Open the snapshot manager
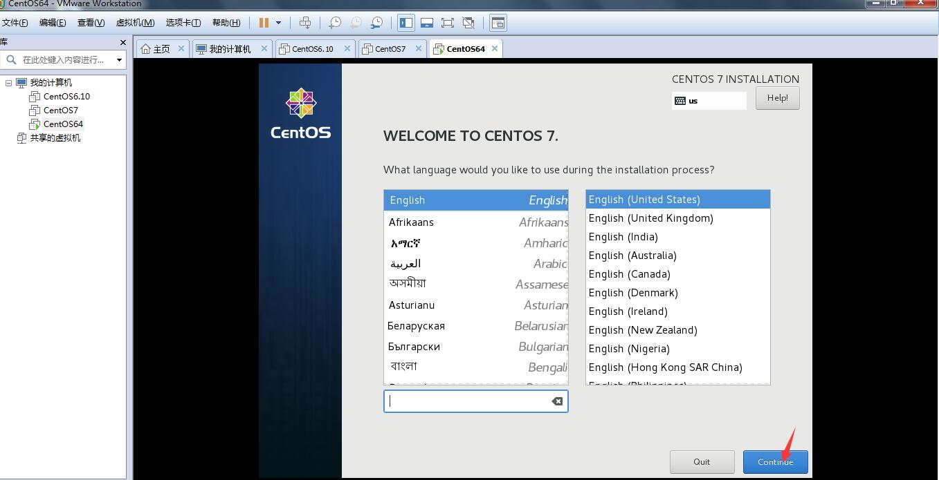939x480 pixels. coord(376,23)
